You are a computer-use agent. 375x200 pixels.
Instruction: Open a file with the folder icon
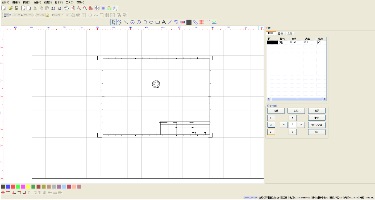pyautogui.click(x=11, y=8)
